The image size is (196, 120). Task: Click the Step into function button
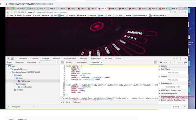[170, 62]
